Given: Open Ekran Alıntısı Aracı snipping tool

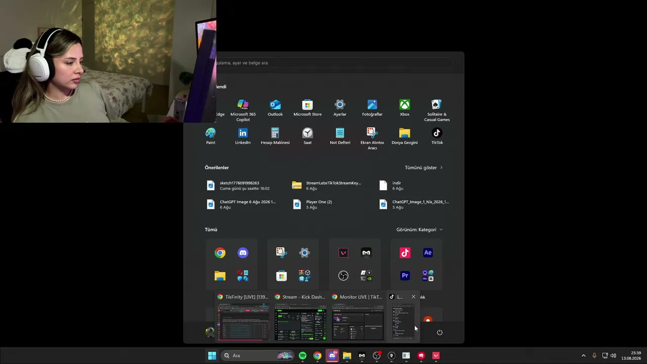Looking at the screenshot, I should (x=372, y=139).
